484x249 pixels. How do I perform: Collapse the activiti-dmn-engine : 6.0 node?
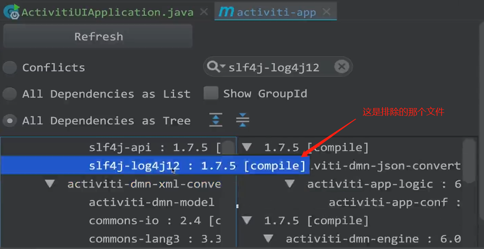(268, 239)
